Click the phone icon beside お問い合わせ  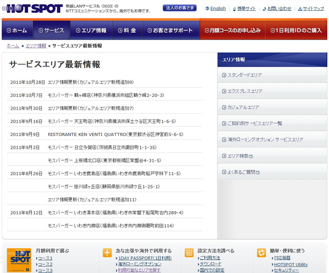[x=264, y=9]
